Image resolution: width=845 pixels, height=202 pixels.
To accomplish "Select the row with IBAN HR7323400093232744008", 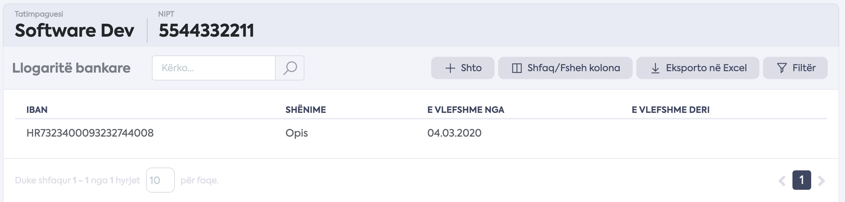I will tap(421, 133).
